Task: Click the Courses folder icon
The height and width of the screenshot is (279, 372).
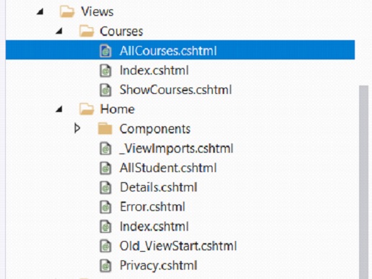Action: (x=86, y=31)
